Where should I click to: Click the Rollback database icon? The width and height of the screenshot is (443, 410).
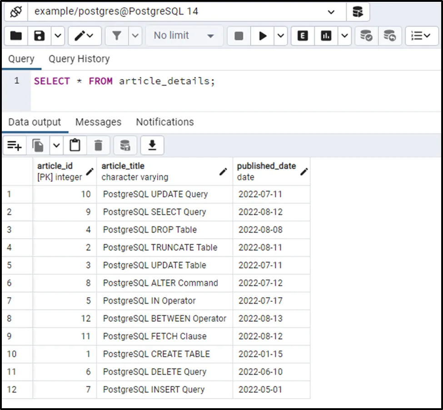click(389, 36)
